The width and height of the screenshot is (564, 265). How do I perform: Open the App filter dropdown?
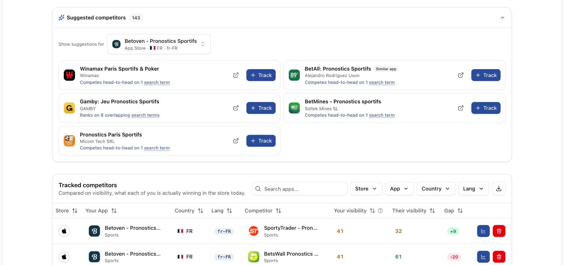click(399, 189)
